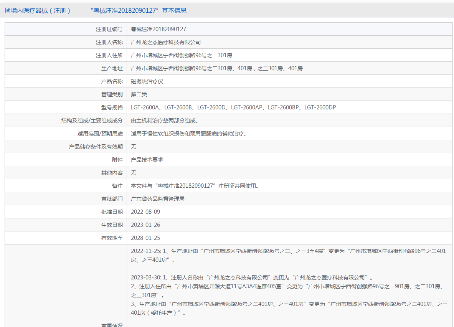Click change item 3 about 生产地址 委托生产
The height and width of the screenshot is (327, 454).
289,309
